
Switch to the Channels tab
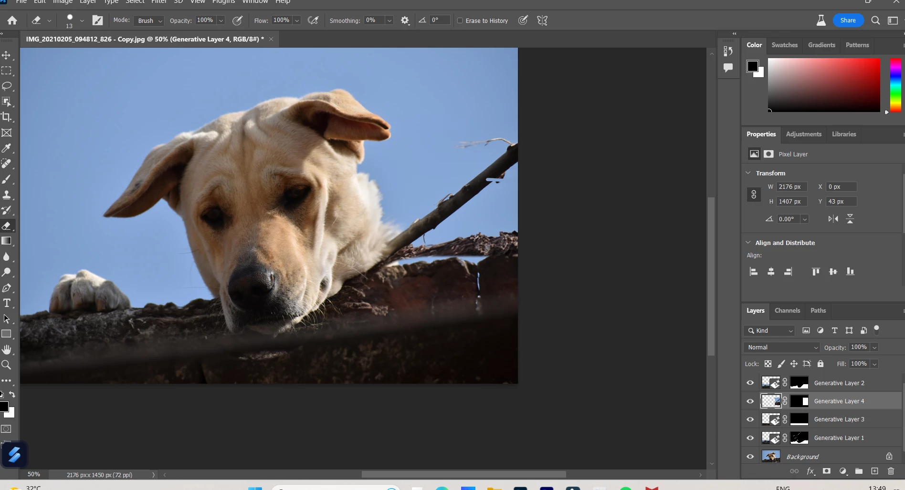pyautogui.click(x=787, y=310)
